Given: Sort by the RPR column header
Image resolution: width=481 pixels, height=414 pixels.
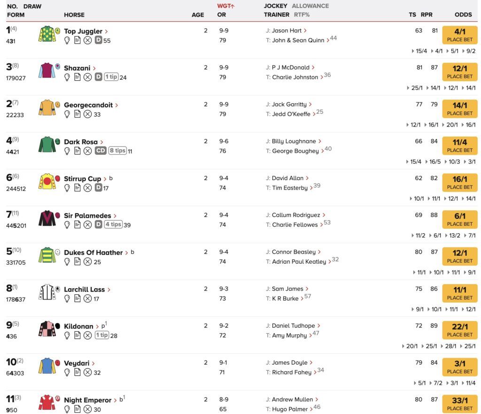Looking at the screenshot, I should (x=427, y=15).
